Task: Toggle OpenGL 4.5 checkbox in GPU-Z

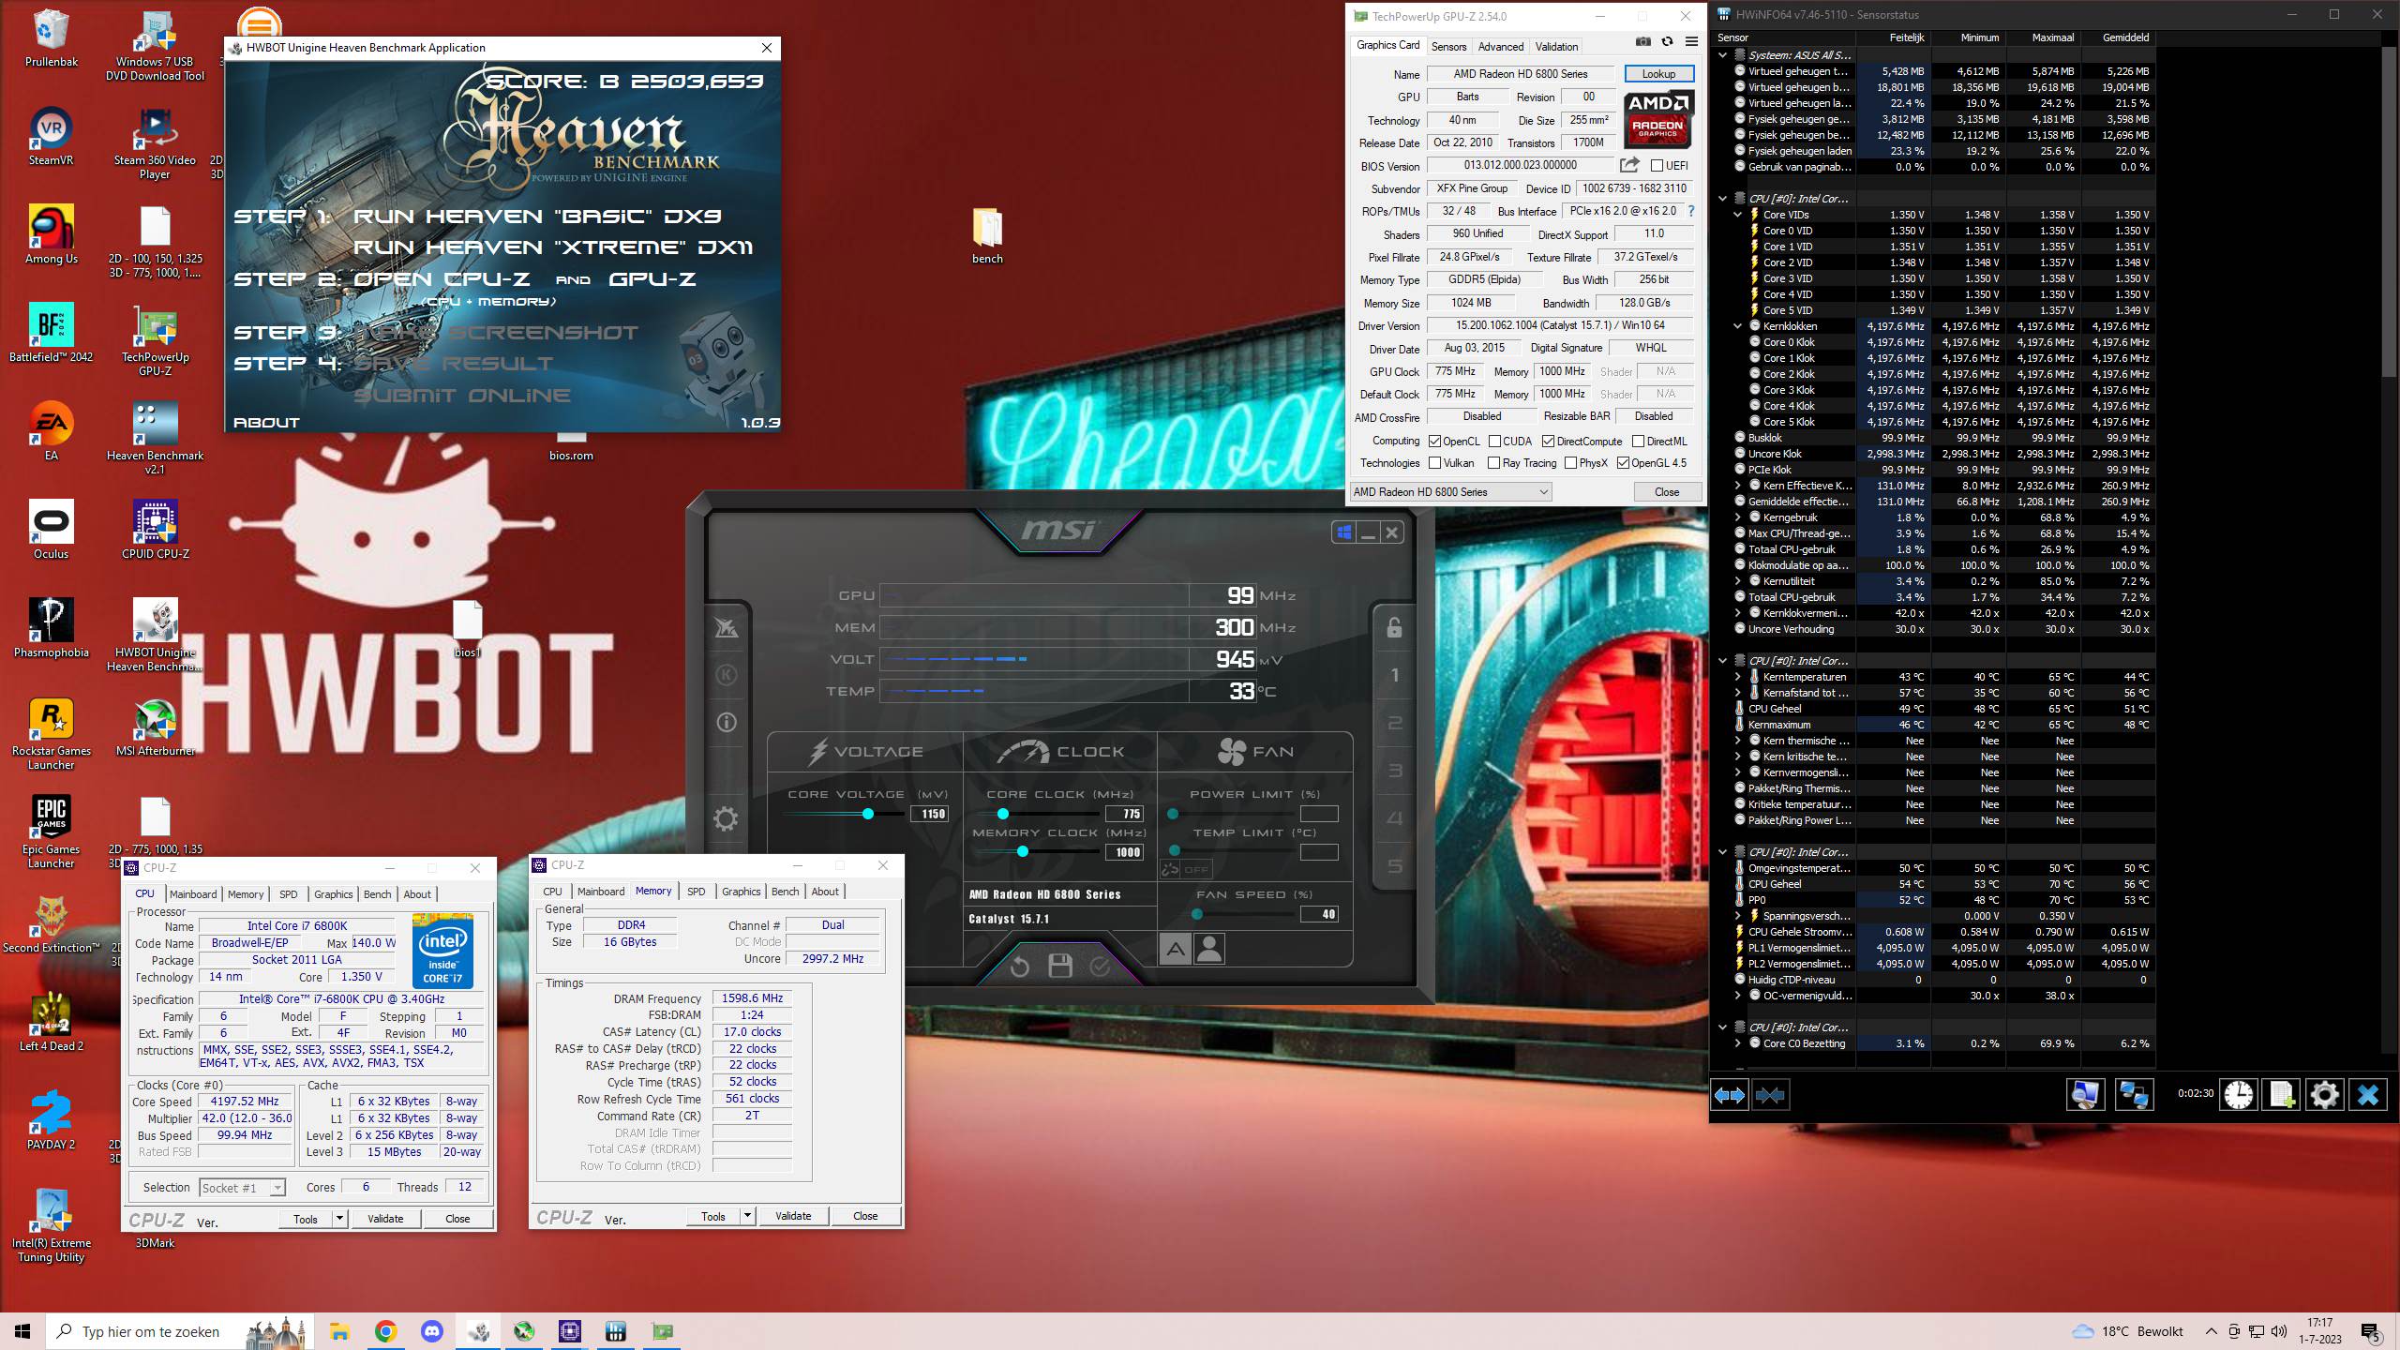Action: [x=1623, y=463]
